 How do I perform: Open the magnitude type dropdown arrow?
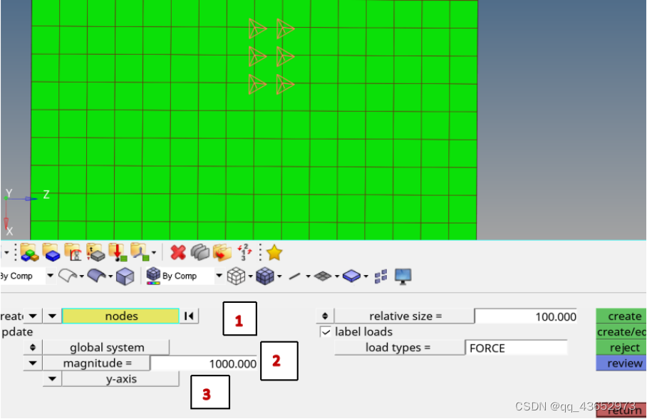[33, 363]
